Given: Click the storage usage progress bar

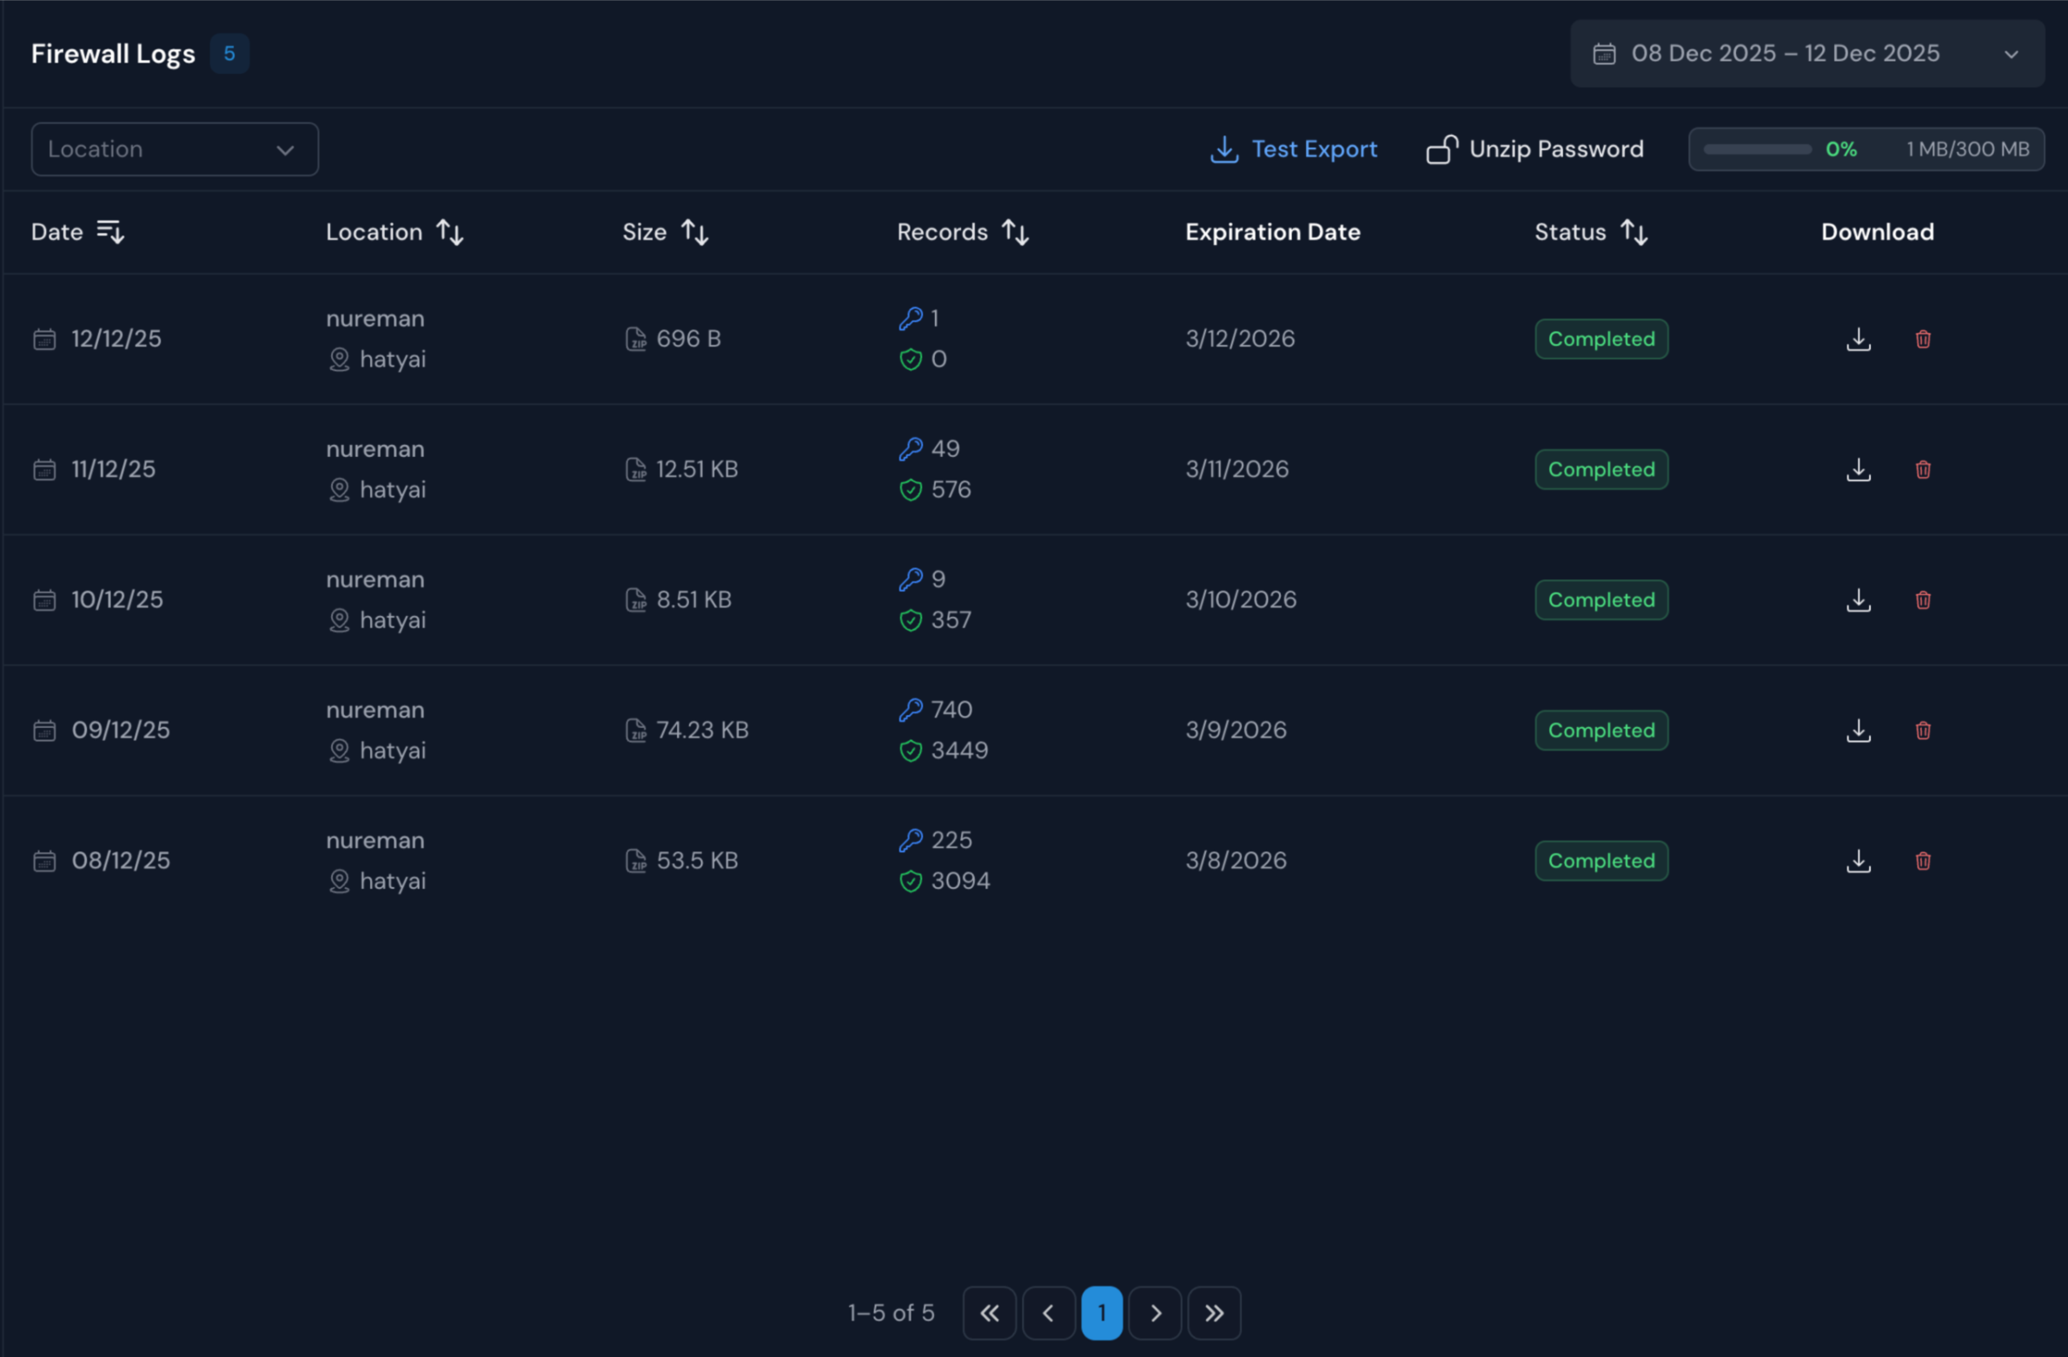Looking at the screenshot, I should click(1757, 149).
